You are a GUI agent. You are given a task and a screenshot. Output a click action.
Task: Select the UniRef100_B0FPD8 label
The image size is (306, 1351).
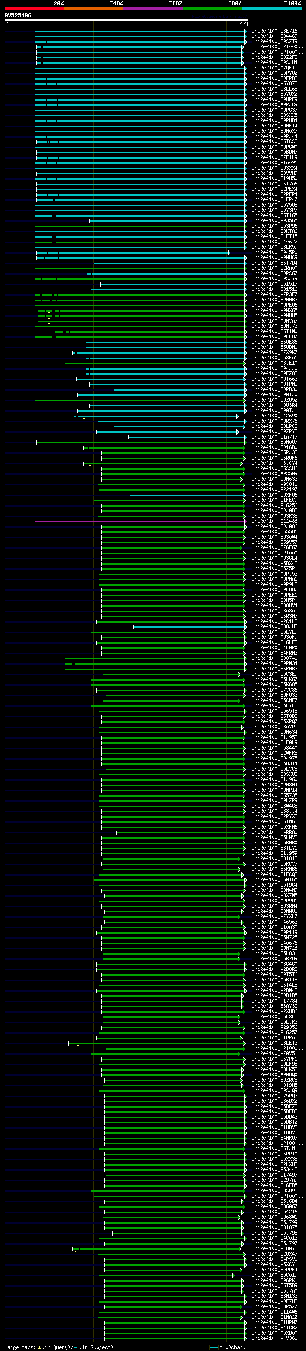pyautogui.click(x=274, y=78)
